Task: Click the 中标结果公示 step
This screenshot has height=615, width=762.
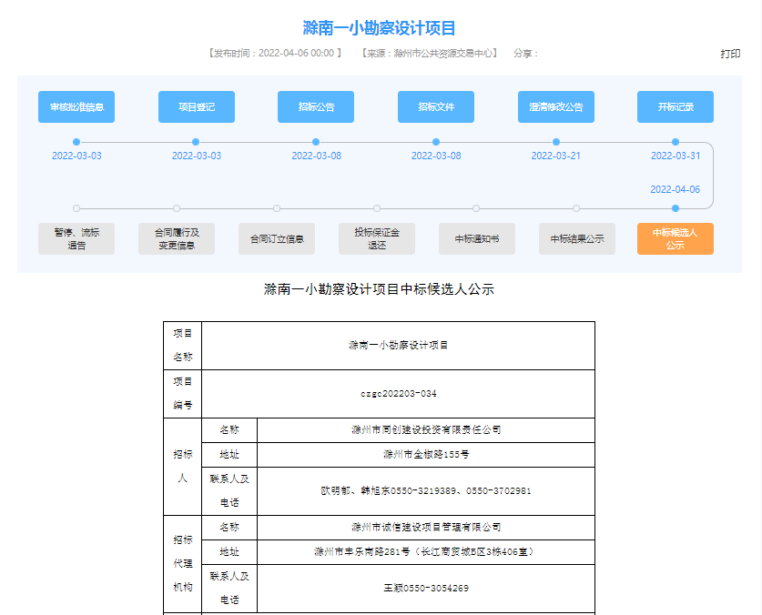Action: (576, 239)
